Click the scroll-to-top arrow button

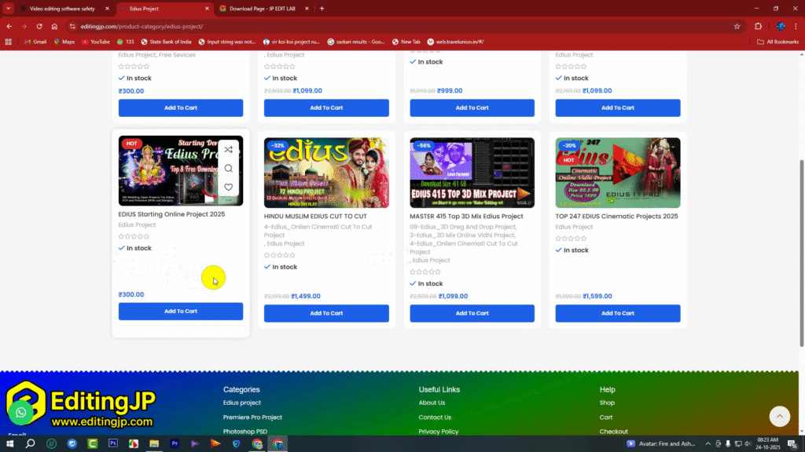coord(779,416)
